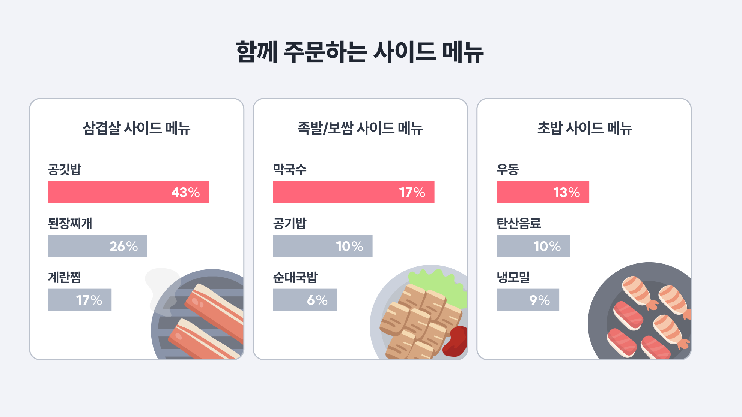Select the 순대국밥 6% bar
Viewport: 742px width, 417px height.
click(305, 300)
